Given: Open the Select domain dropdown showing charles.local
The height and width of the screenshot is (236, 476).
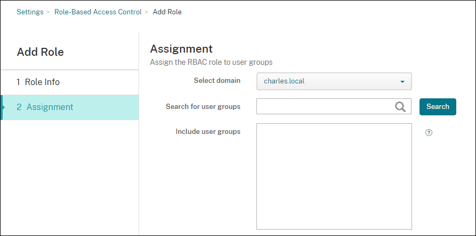Looking at the screenshot, I should pos(334,81).
